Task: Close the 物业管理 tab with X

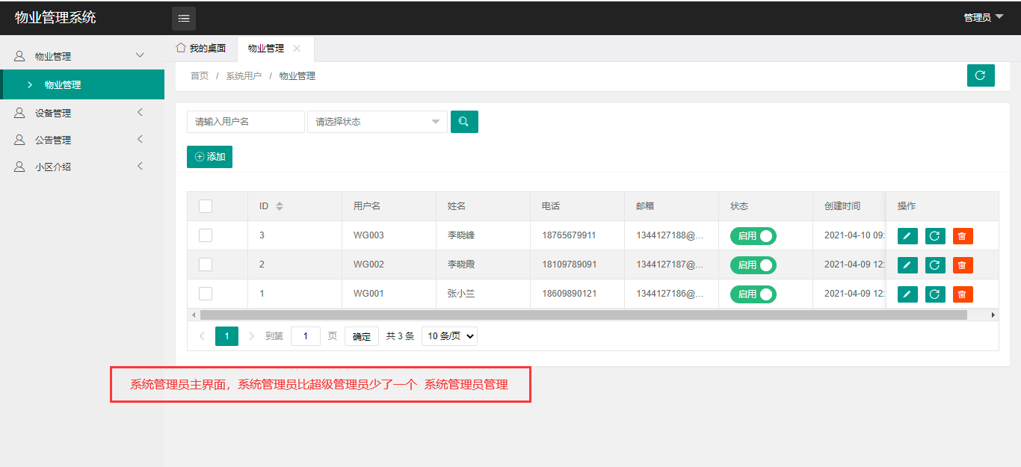Action: click(x=297, y=49)
